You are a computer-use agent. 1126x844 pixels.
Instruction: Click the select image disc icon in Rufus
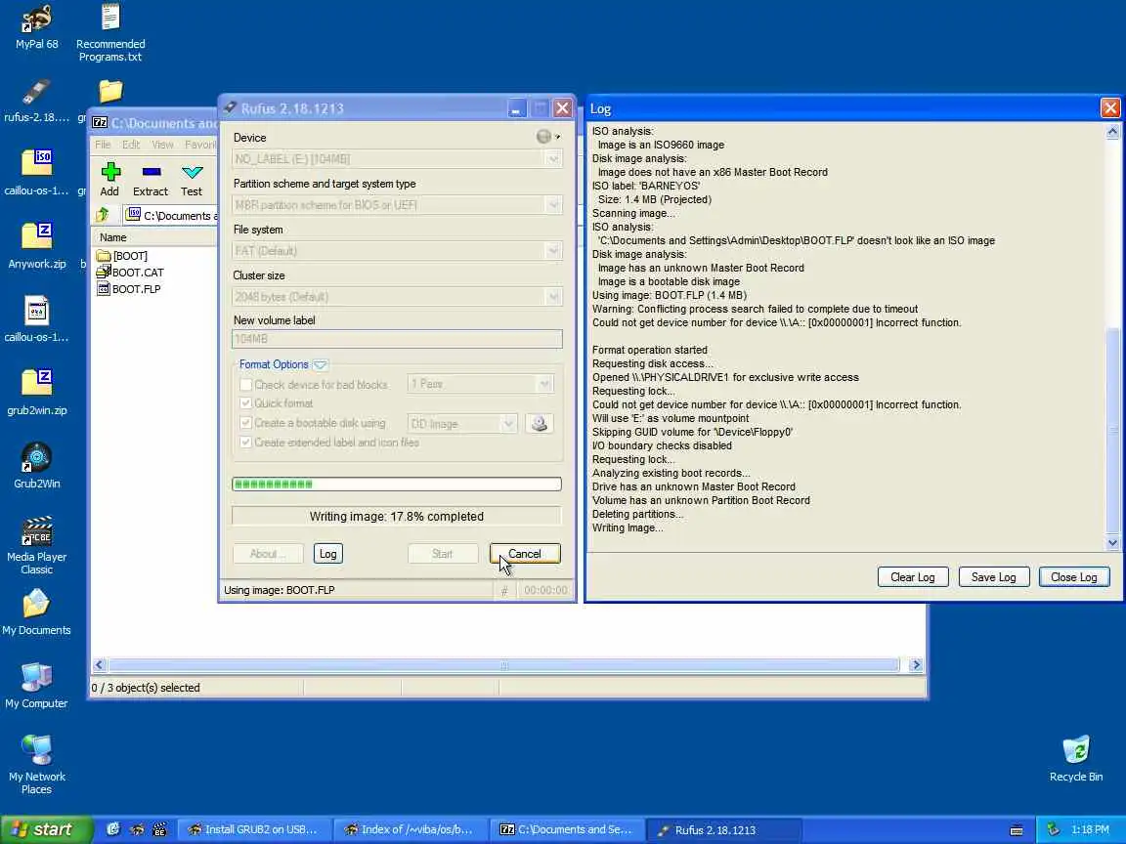pos(540,423)
